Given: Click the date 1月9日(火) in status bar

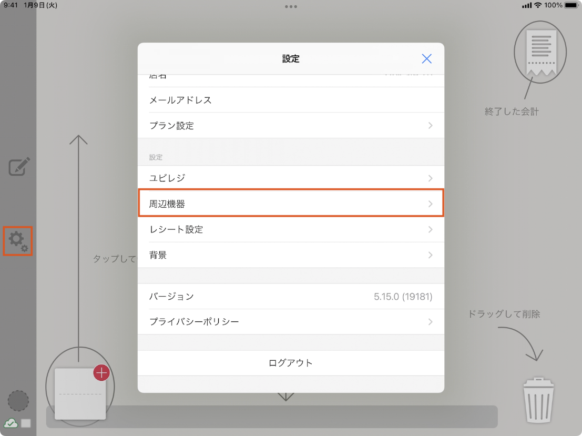Looking at the screenshot, I should pos(40,5).
